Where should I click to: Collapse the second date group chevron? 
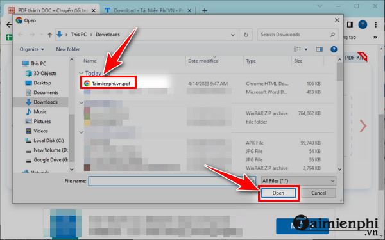click(x=81, y=102)
